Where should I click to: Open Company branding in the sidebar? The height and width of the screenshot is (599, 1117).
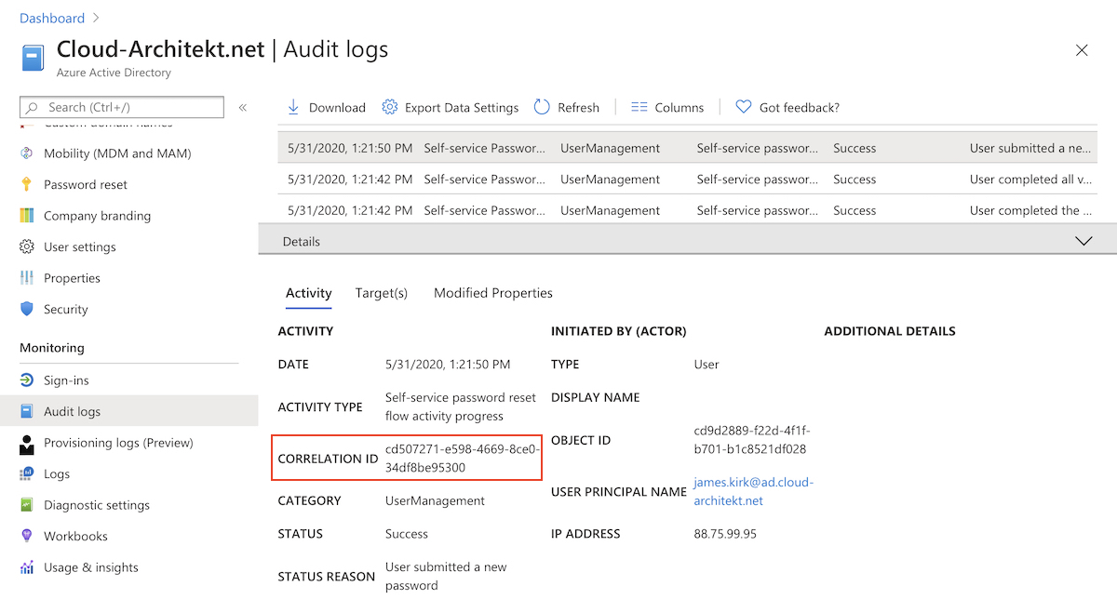tap(97, 216)
